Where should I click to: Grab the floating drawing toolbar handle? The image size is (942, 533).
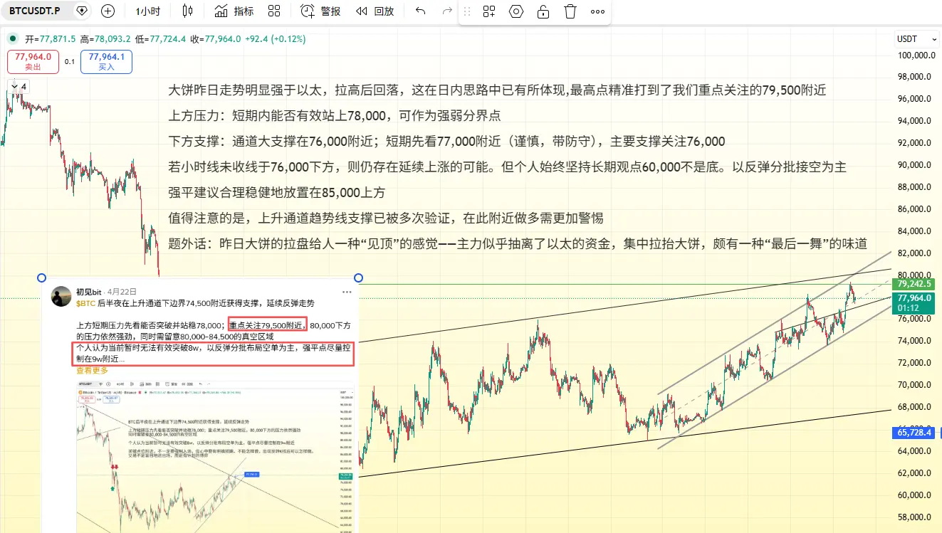468,11
